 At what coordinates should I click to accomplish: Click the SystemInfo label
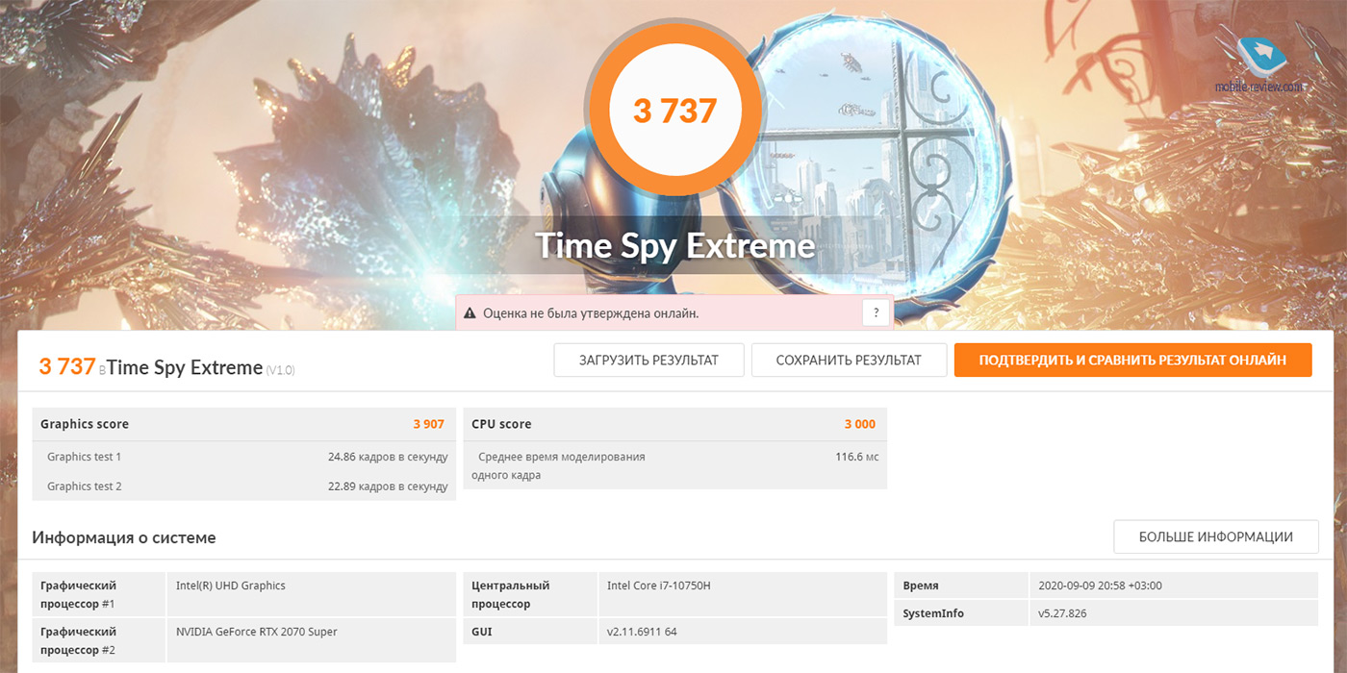tap(933, 613)
